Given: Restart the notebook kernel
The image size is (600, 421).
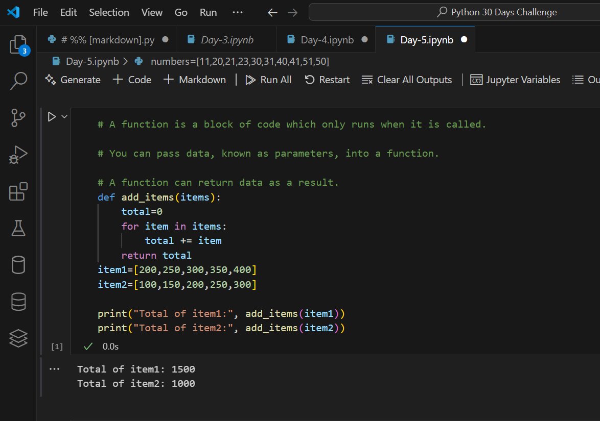Looking at the screenshot, I should pyautogui.click(x=327, y=80).
